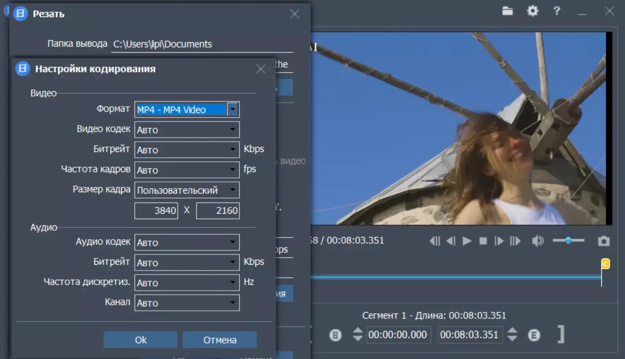625x359 pixels.
Task: Step forward one frame in the preview
Action: pyautogui.click(x=499, y=241)
